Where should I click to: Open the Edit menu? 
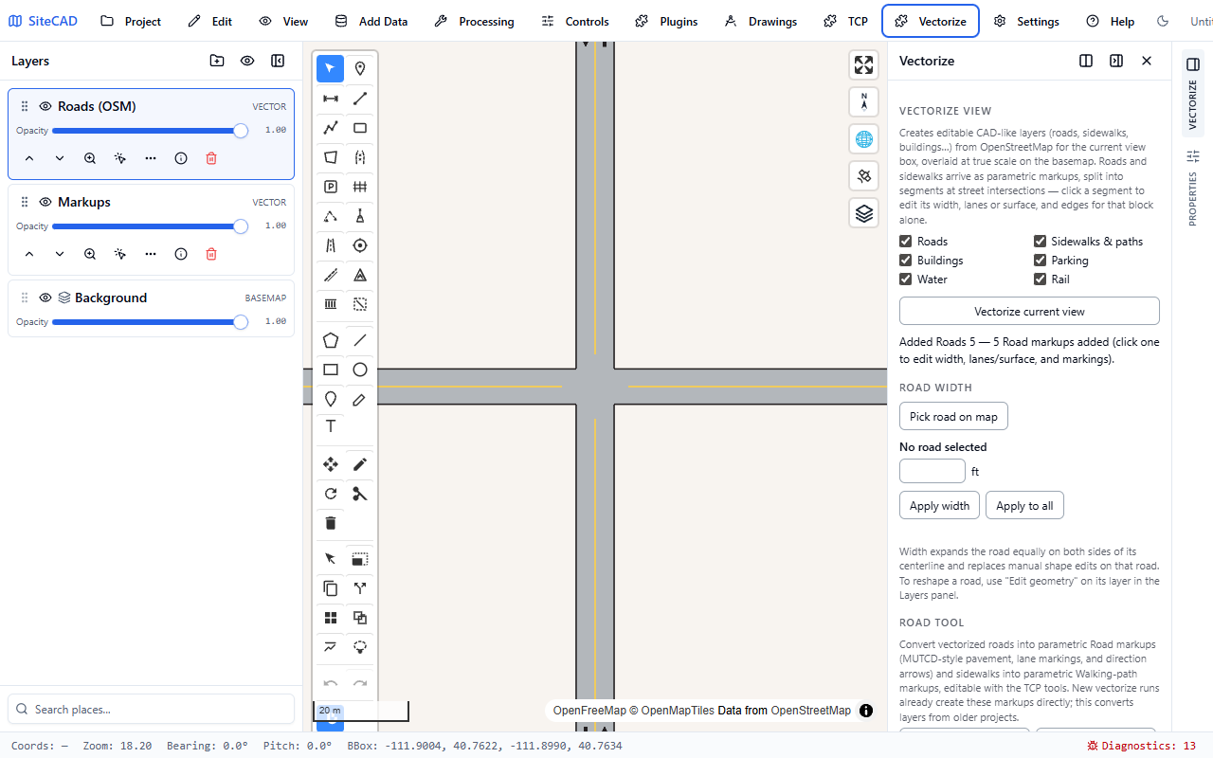[x=209, y=21]
